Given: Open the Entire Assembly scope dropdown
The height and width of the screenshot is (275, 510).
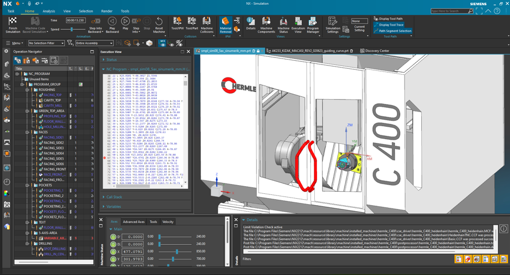Looking at the screenshot, I should [x=94, y=43].
